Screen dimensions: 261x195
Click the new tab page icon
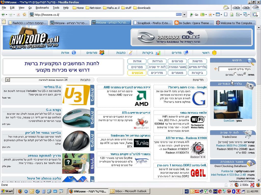(x=4, y=22)
